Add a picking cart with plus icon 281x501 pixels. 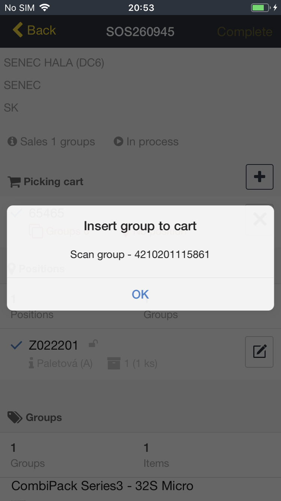click(259, 177)
